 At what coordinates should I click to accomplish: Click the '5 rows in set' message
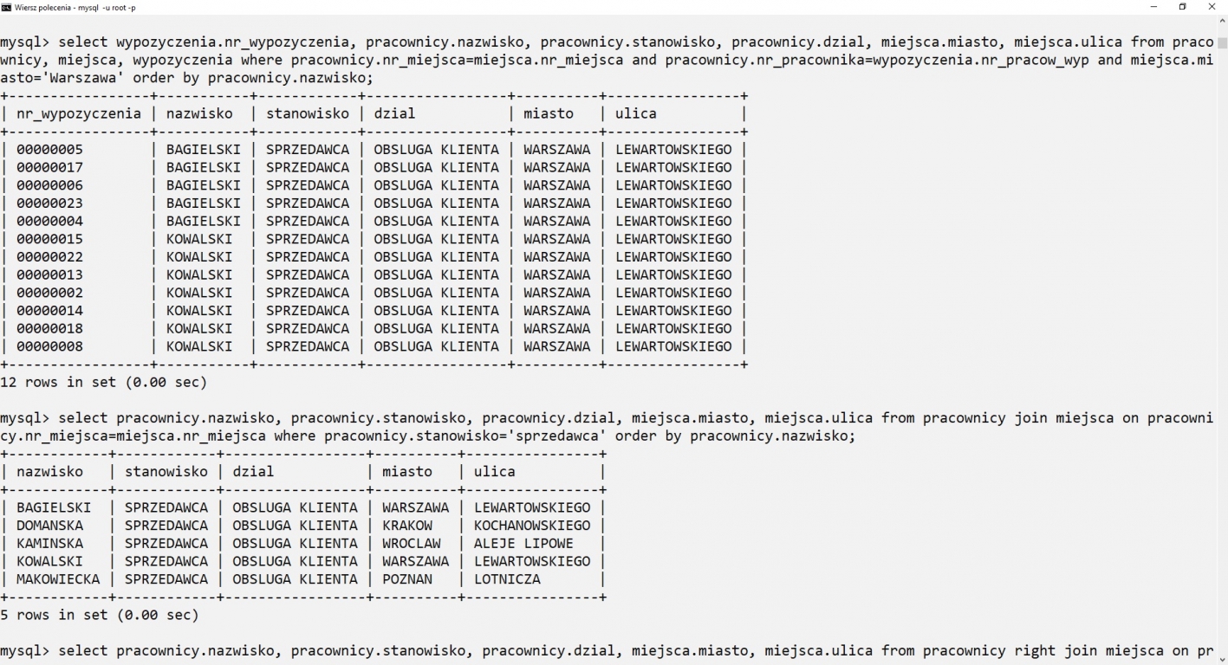pyautogui.click(x=99, y=615)
